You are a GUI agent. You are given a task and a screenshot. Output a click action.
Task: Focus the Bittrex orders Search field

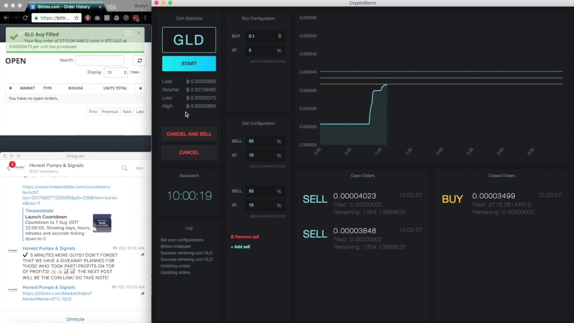tap(100, 61)
